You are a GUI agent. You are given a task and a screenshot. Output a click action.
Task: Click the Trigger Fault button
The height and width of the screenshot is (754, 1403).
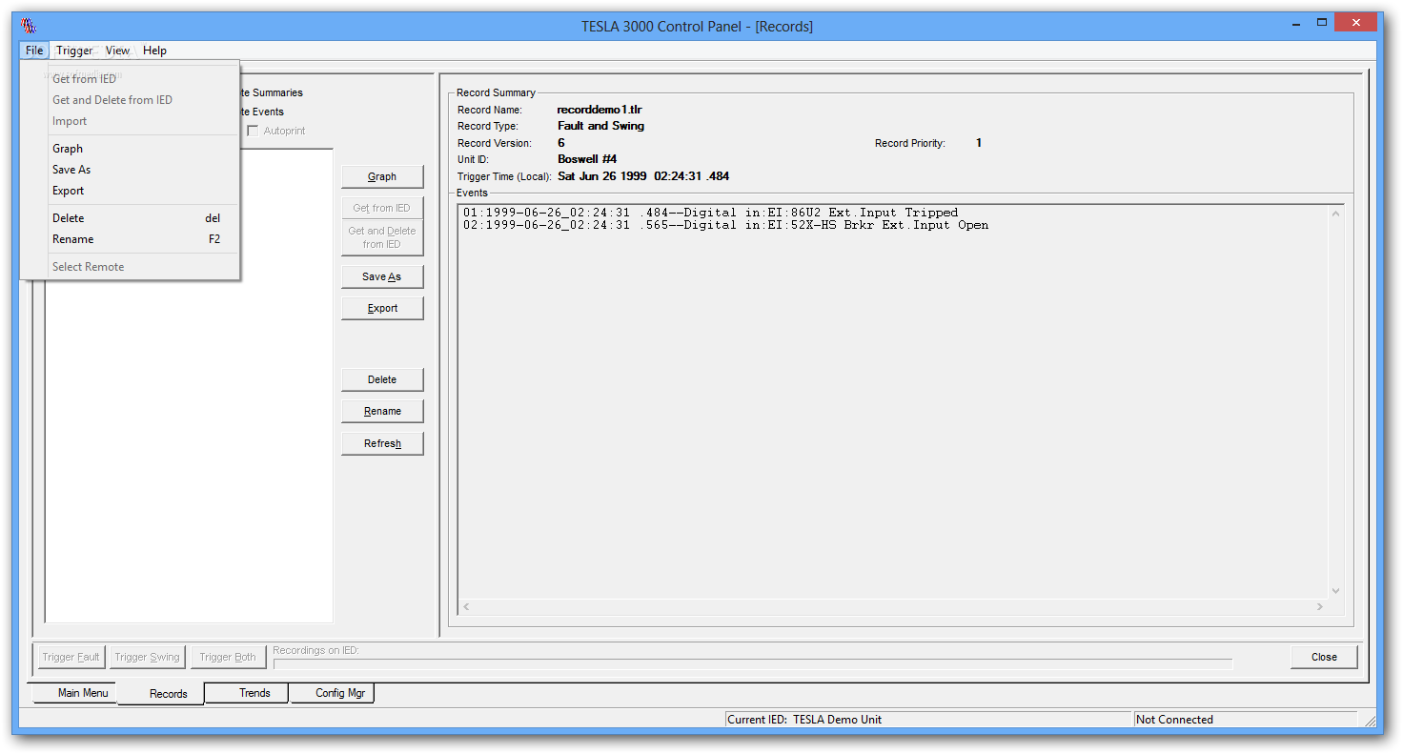point(71,657)
